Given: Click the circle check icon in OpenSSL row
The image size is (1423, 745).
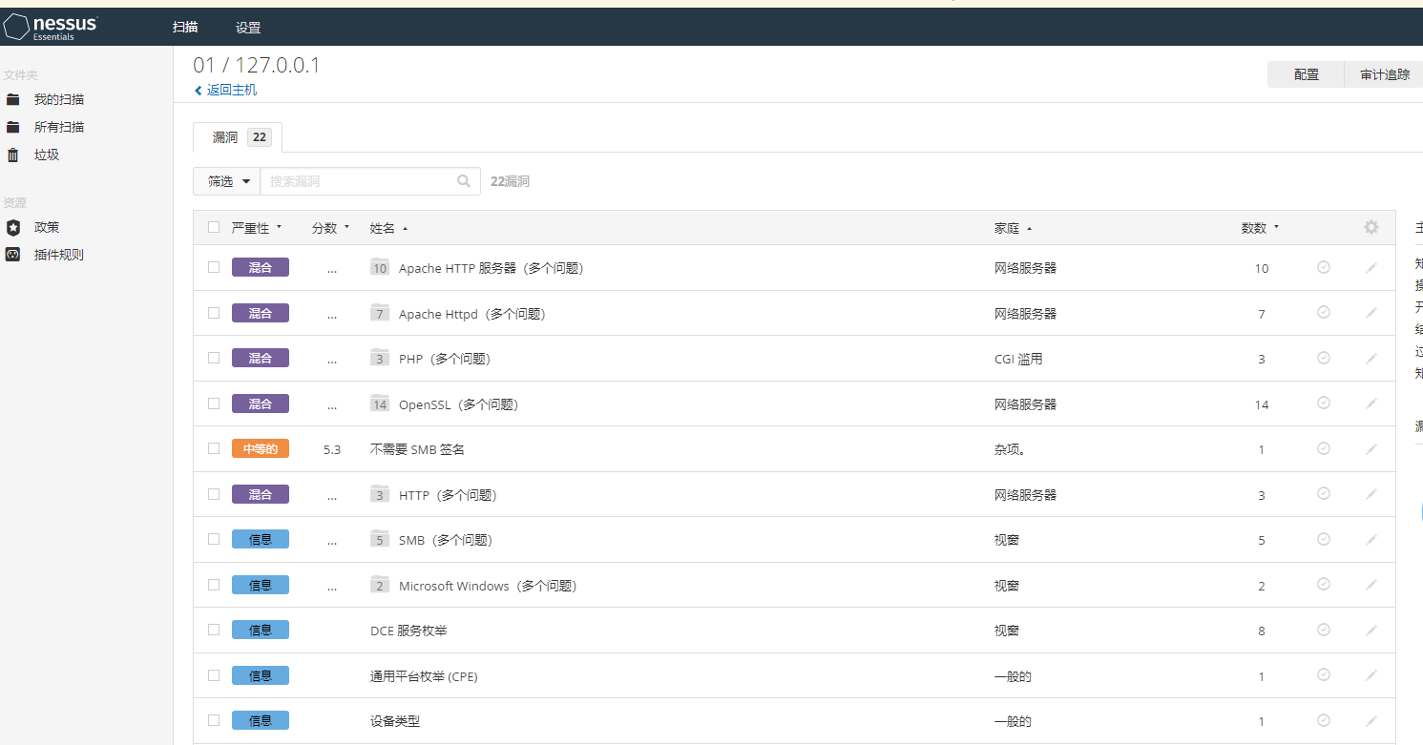Looking at the screenshot, I should tap(1324, 403).
